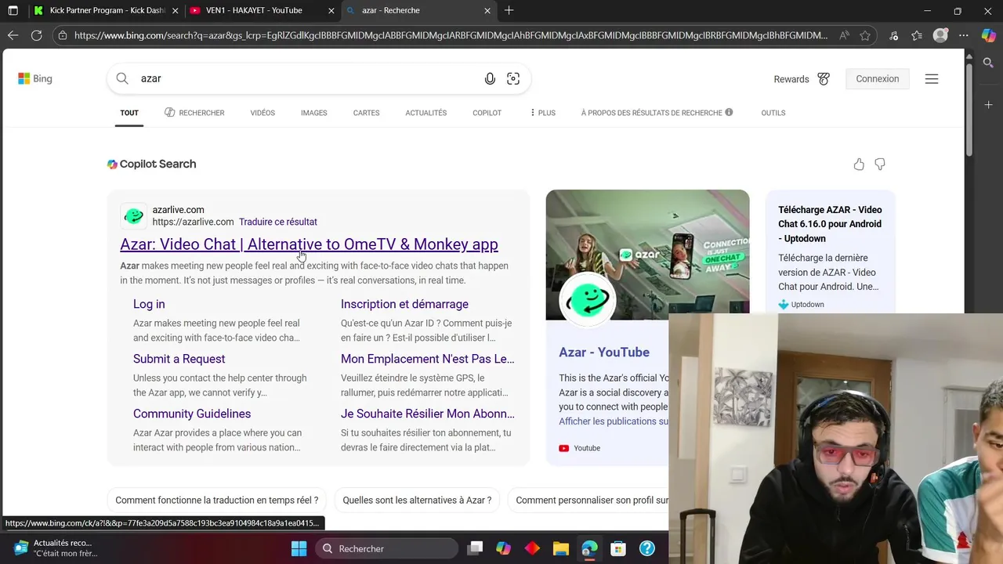The width and height of the screenshot is (1003, 564).
Task: Select the TOUT search tab
Action: (x=129, y=113)
